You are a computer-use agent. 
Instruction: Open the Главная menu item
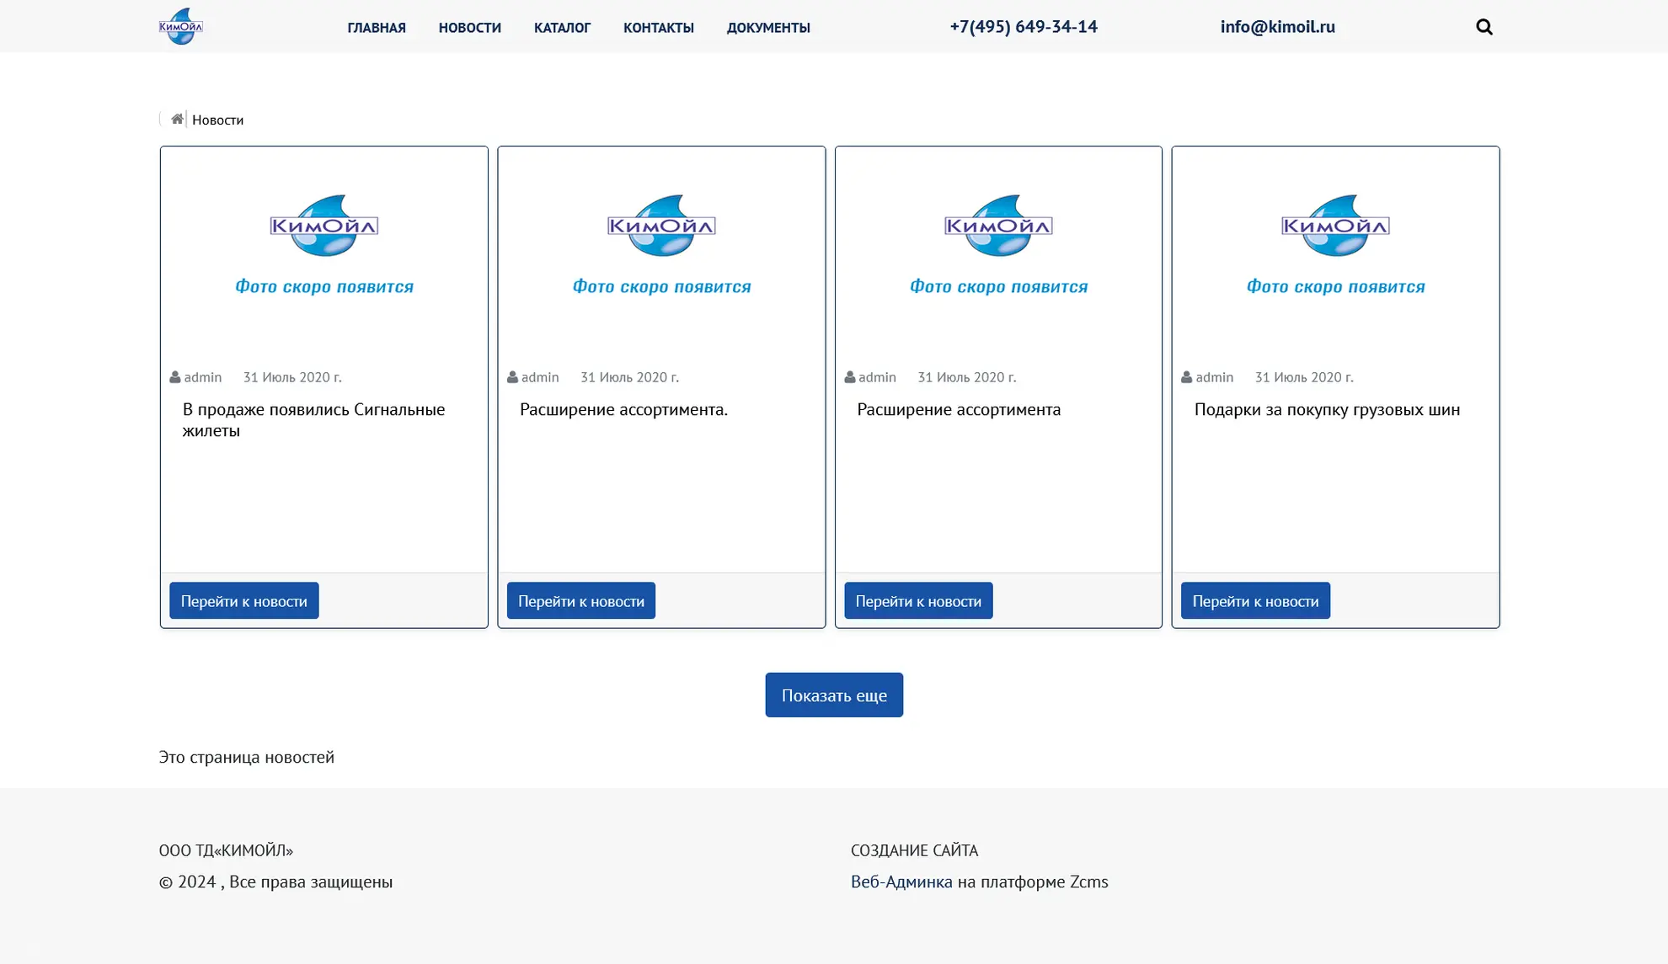point(376,28)
